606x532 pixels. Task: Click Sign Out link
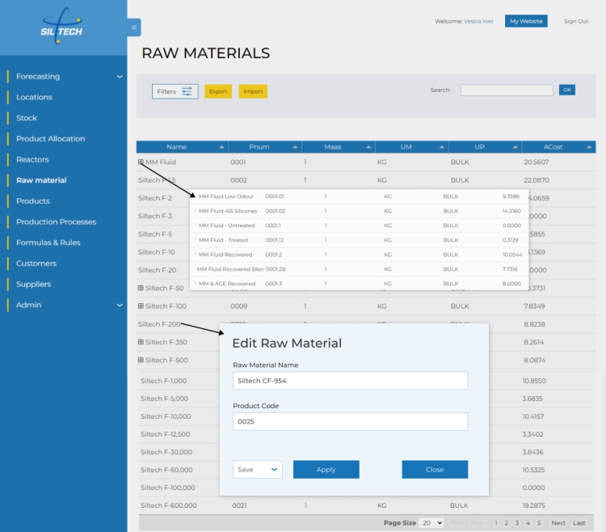pyautogui.click(x=576, y=21)
